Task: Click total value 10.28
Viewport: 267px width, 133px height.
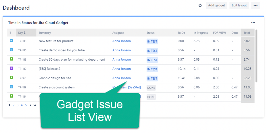Action: tap(247, 69)
